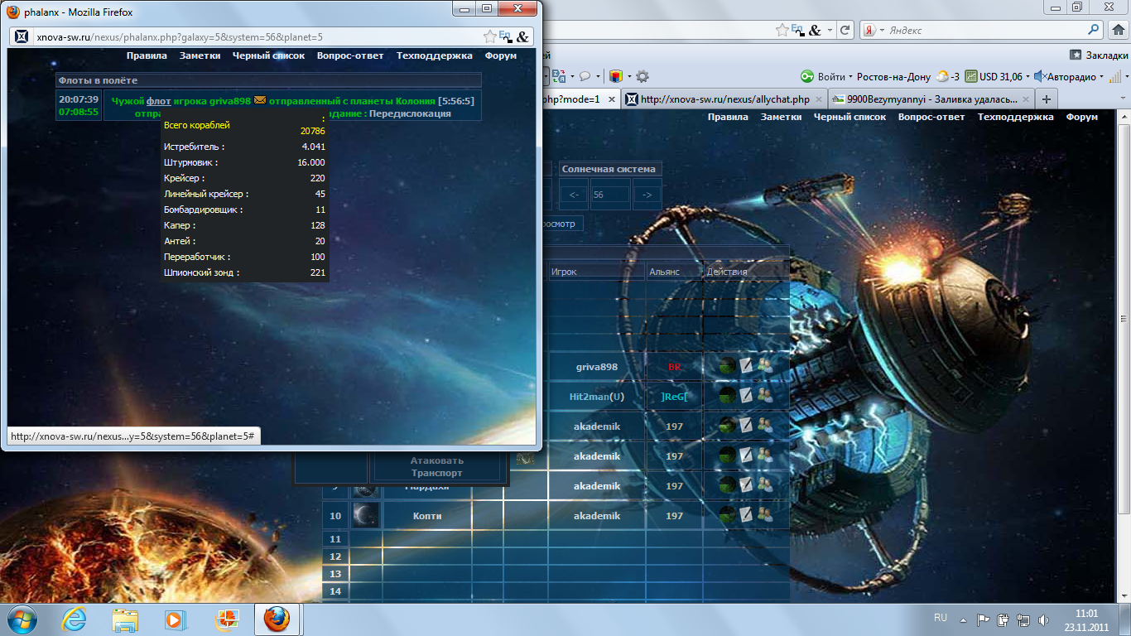Click the solar system number field showing 56
Image resolution: width=1131 pixels, height=636 pixels.
point(610,195)
